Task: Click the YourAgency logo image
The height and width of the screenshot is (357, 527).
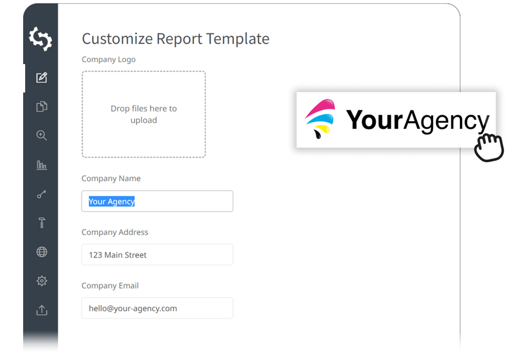Action: (x=396, y=120)
